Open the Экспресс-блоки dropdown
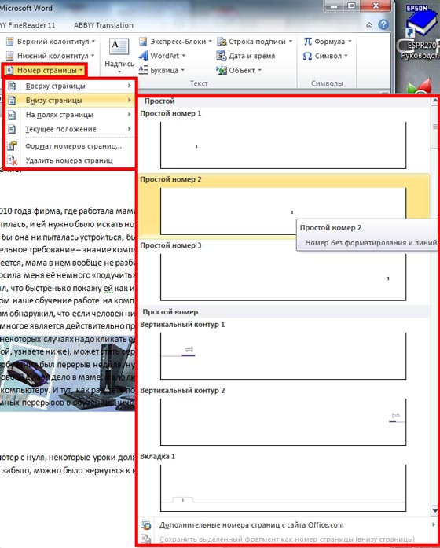The height and width of the screenshot is (548, 440). (x=210, y=42)
